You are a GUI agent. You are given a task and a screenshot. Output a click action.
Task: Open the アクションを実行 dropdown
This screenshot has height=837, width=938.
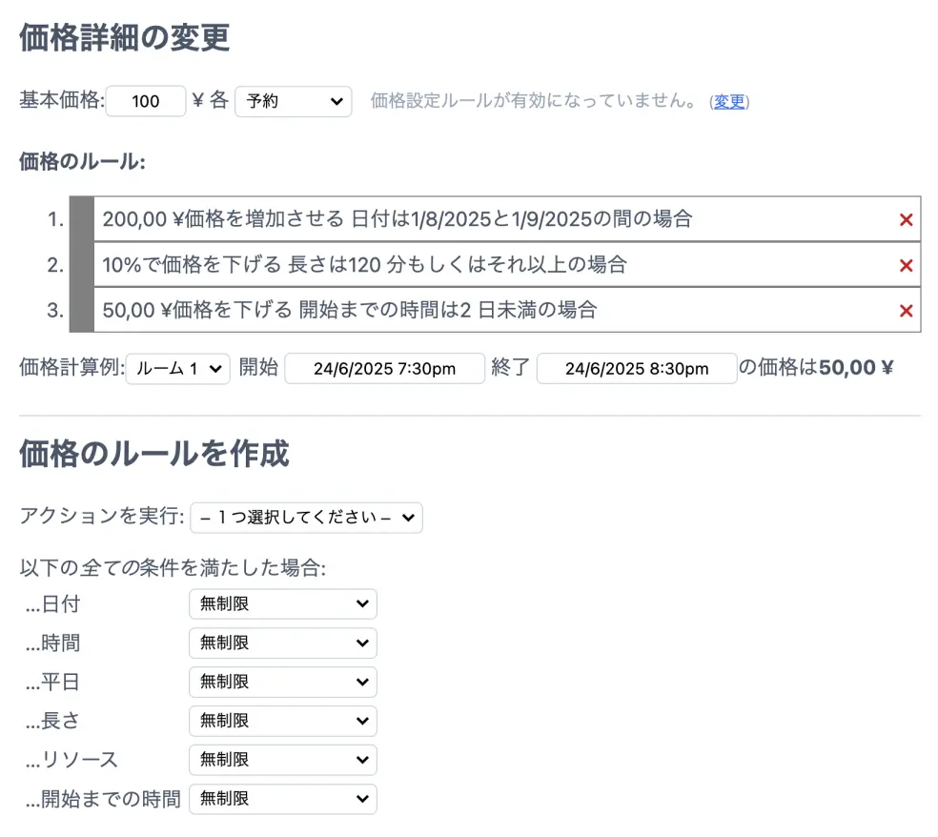[306, 518]
